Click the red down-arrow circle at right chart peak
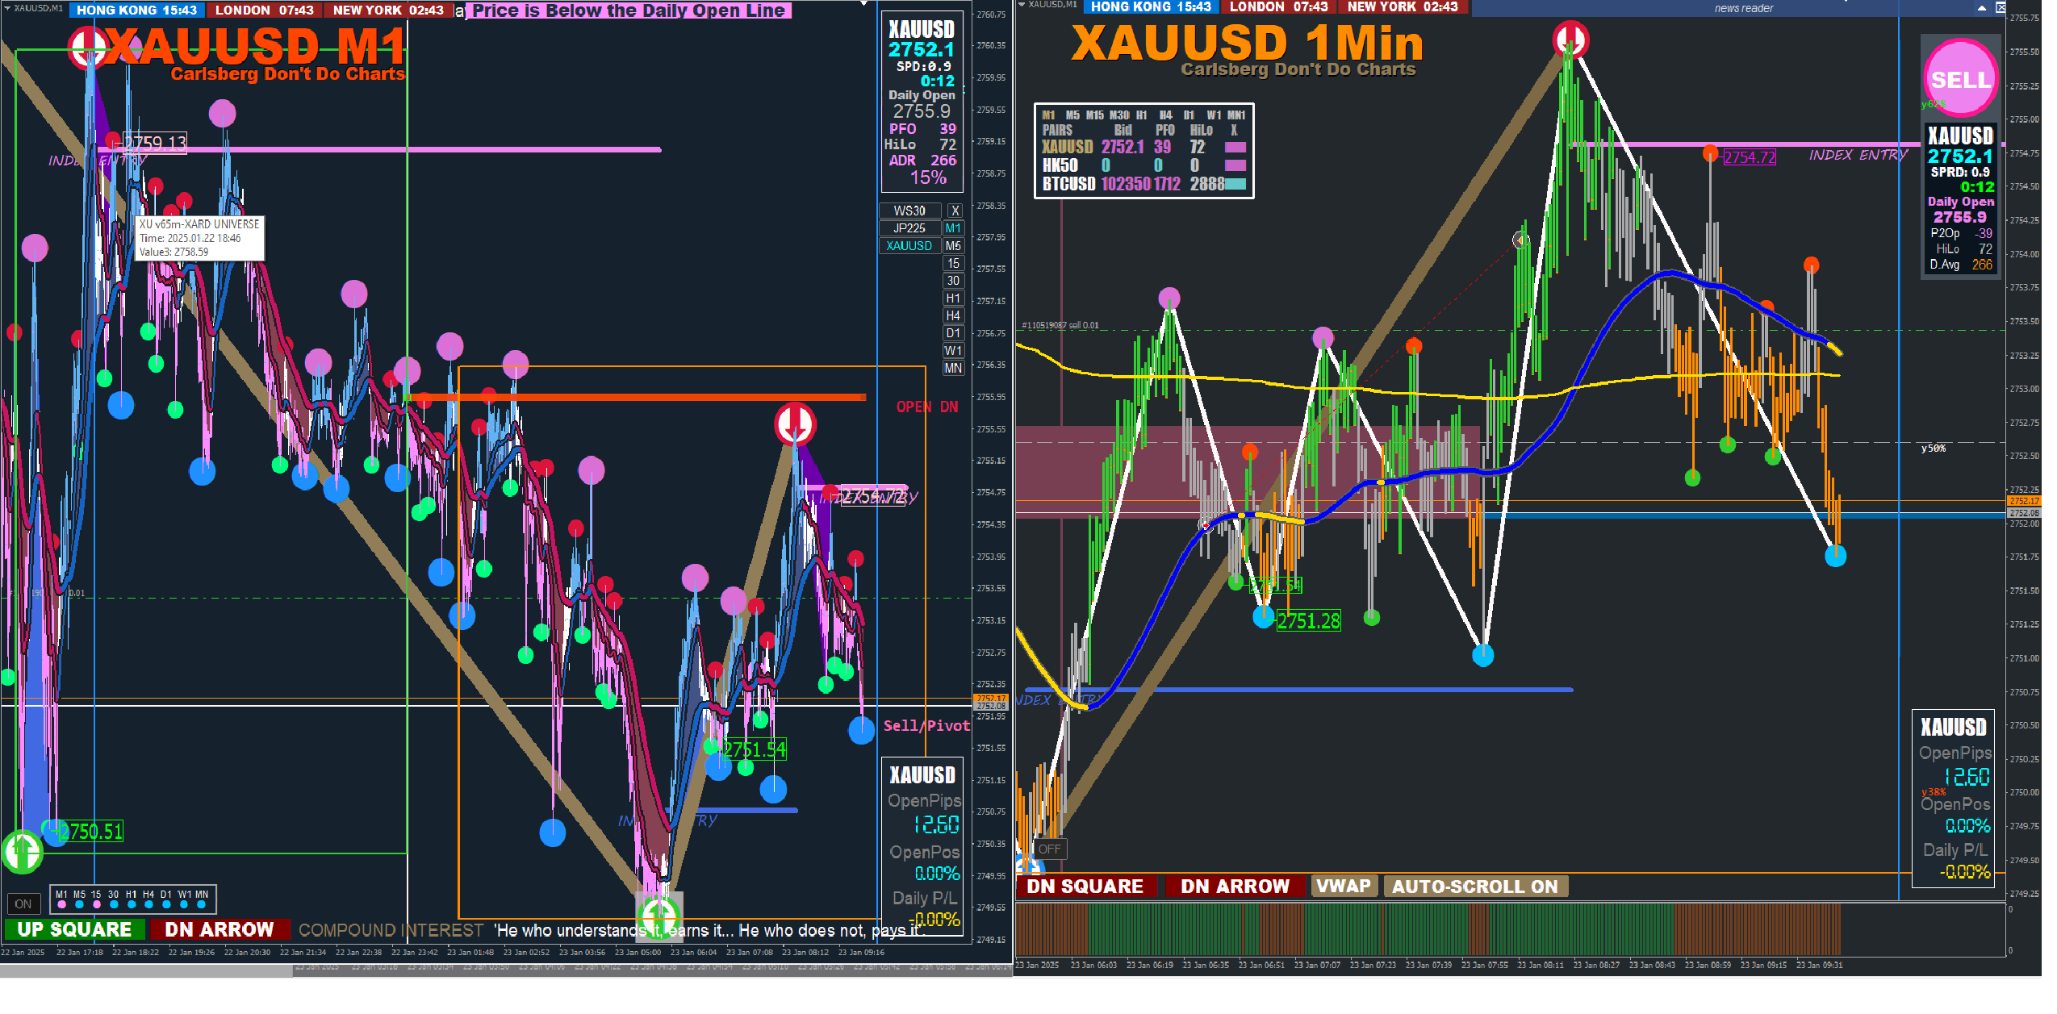The height and width of the screenshot is (1014, 2057). (1570, 39)
